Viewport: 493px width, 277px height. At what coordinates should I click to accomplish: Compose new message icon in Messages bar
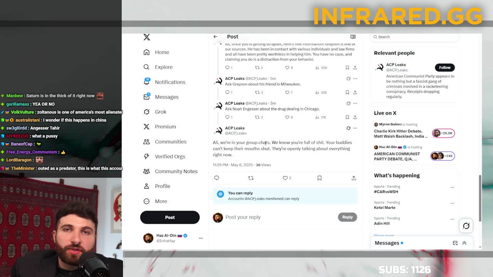pyautogui.click(x=455, y=243)
